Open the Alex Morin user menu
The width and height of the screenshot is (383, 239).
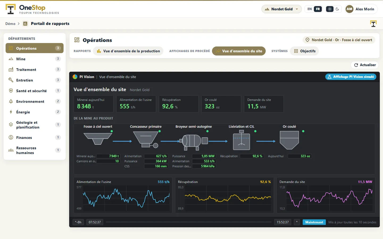click(x=361, y=9)
